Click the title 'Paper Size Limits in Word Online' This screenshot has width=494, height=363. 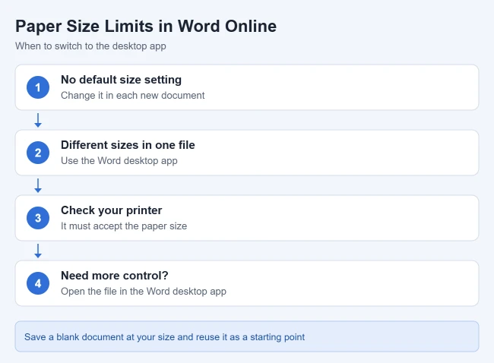(146, 27)
